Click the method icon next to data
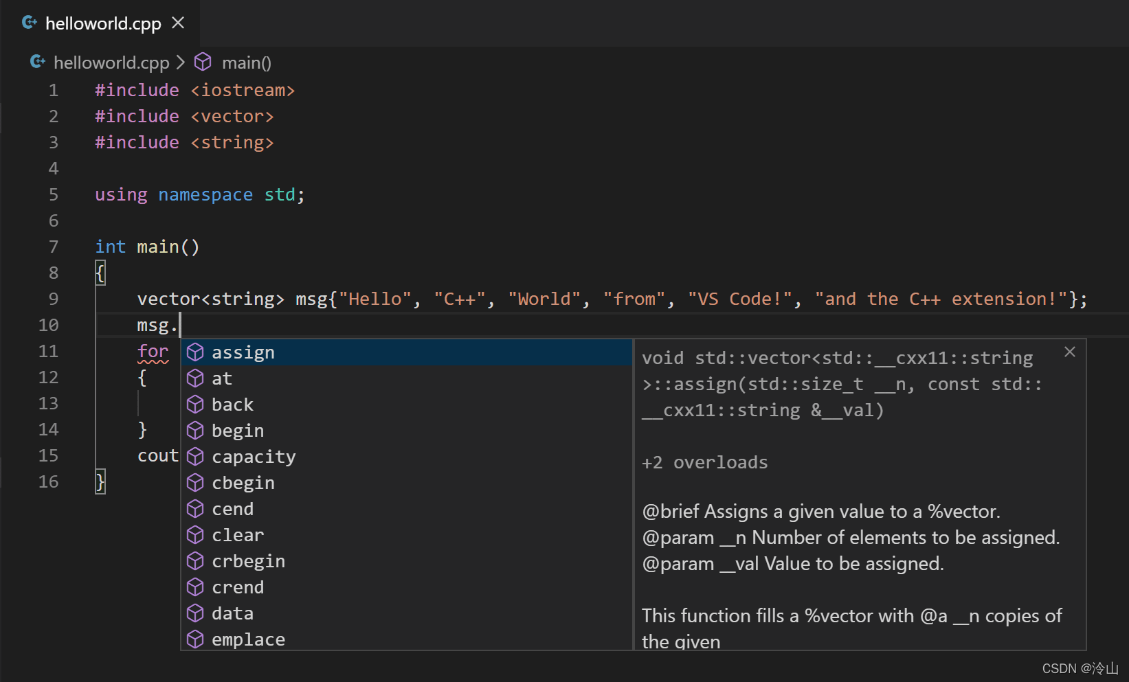The image size is (1129, 682). coord(195,613)
